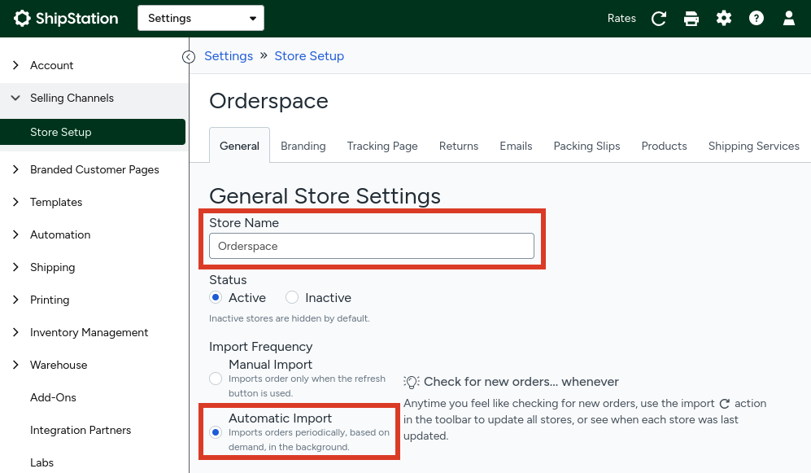Go to Store Setup breadcrumb link
811x473 pixels.
tap(309, 56)
